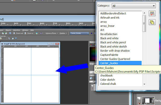
Task: Select Black and white script
Action: pos(109,38)
